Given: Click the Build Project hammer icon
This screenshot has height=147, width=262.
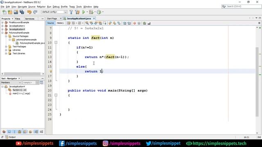Looking at the screenshot, I should coord(71,12).
